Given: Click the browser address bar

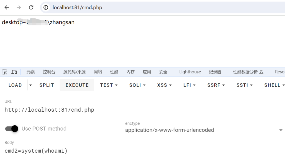Looking at the screenshot, I should click(x=163, y=8).
